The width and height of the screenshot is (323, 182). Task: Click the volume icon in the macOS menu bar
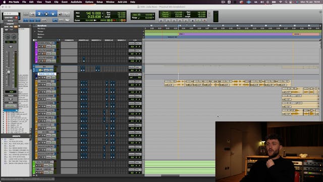[262, 2]
